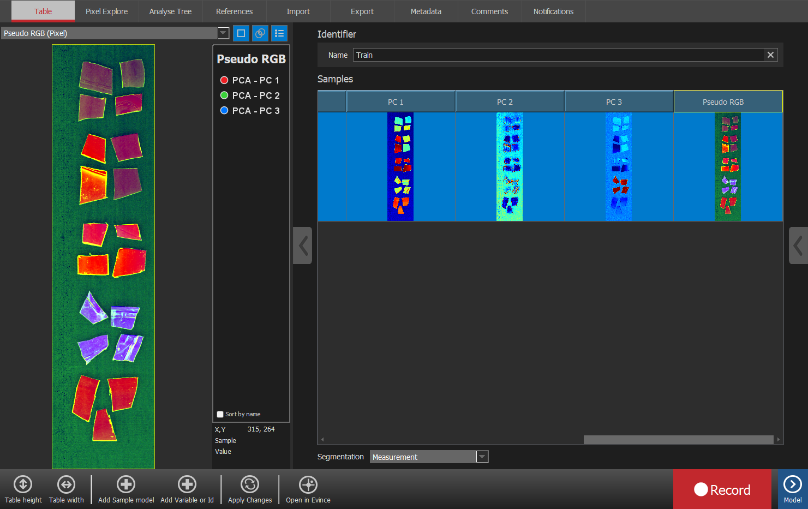This screenshot has height=509, width=808.
Task: Click Add Variable or Id icon
Action: tap(187, 484)
